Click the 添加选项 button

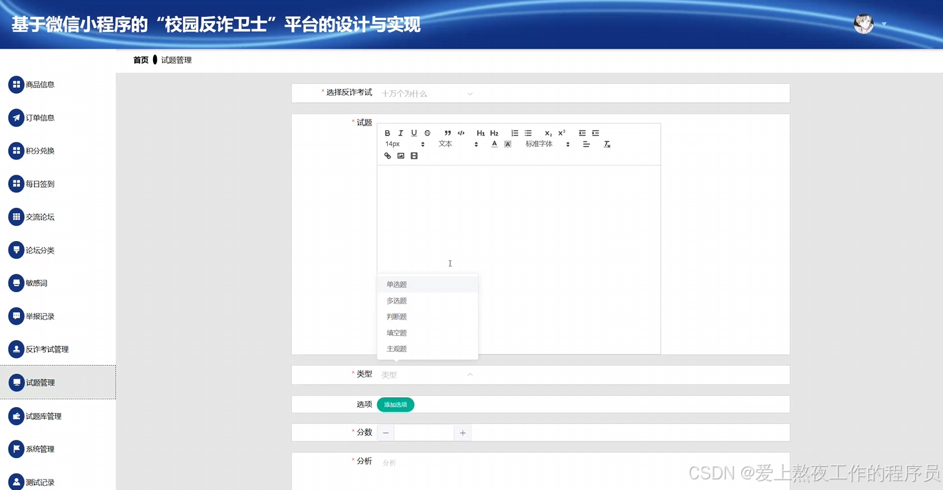[x=395, y=404]
